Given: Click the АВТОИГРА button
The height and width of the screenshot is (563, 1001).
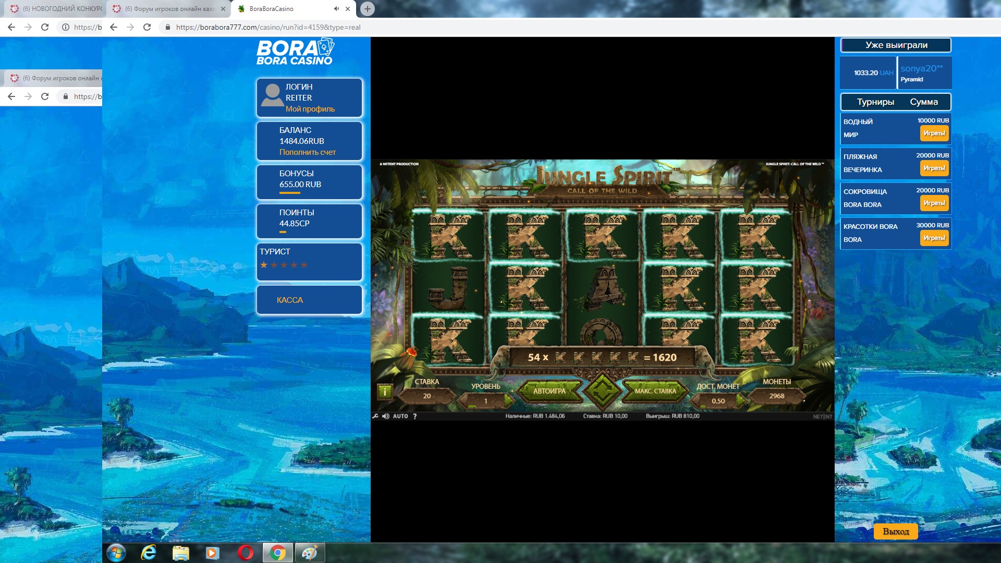Looking at the screenshot, I should [x=549, y=391].
